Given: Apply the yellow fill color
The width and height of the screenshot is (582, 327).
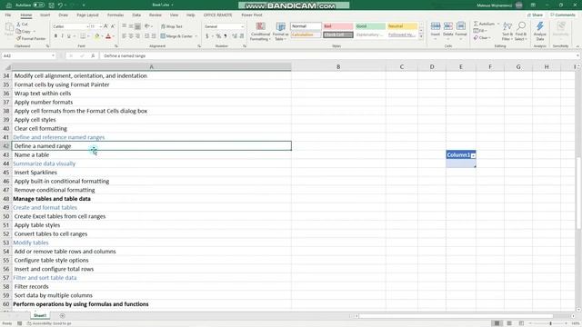Looking at the screenshot, I should [x=97, y=36].
